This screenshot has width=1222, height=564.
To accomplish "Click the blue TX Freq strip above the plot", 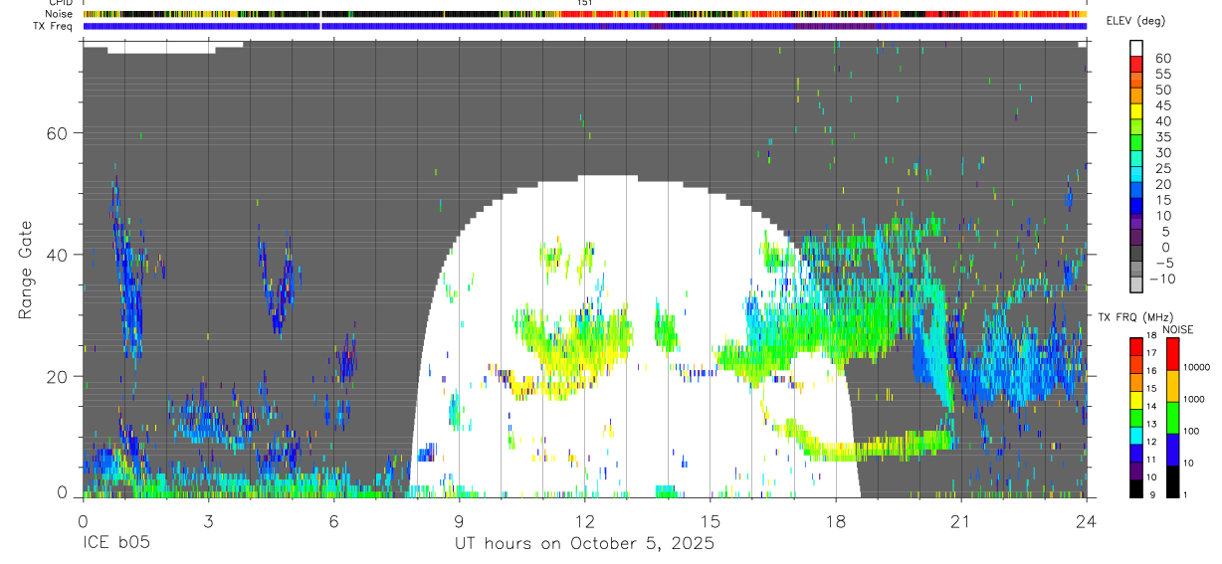I will click(x=585, y=26).
